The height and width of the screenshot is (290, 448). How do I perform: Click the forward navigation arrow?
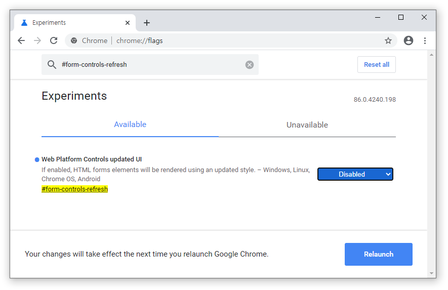tap(37, 40)
